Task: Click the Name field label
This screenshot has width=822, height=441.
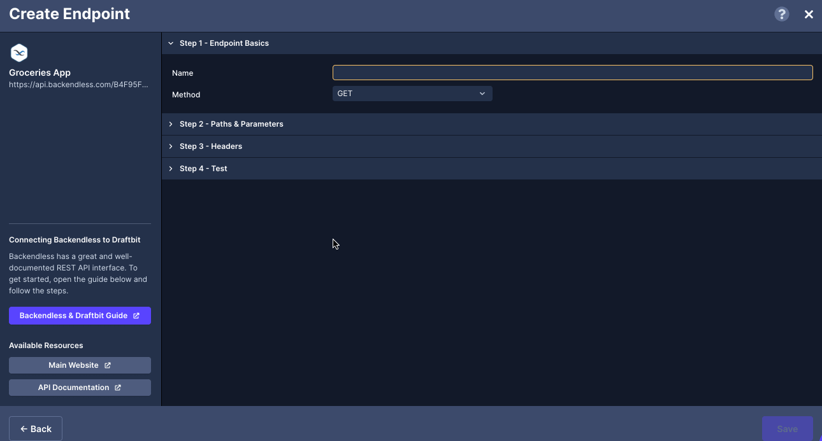Action: pyautogui.click(x=182, y=73)
